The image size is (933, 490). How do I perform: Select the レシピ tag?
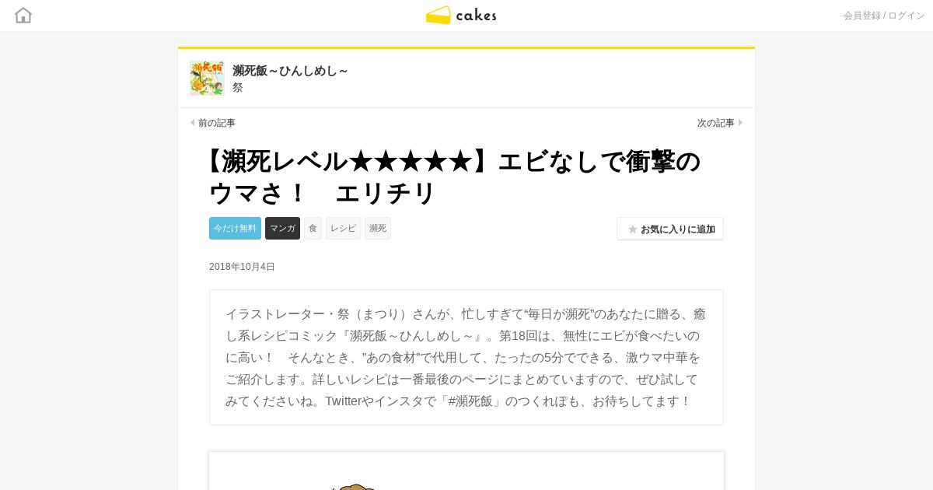coord(343,228)
